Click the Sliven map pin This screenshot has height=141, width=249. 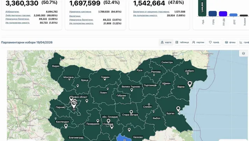(x=149, y=104)
